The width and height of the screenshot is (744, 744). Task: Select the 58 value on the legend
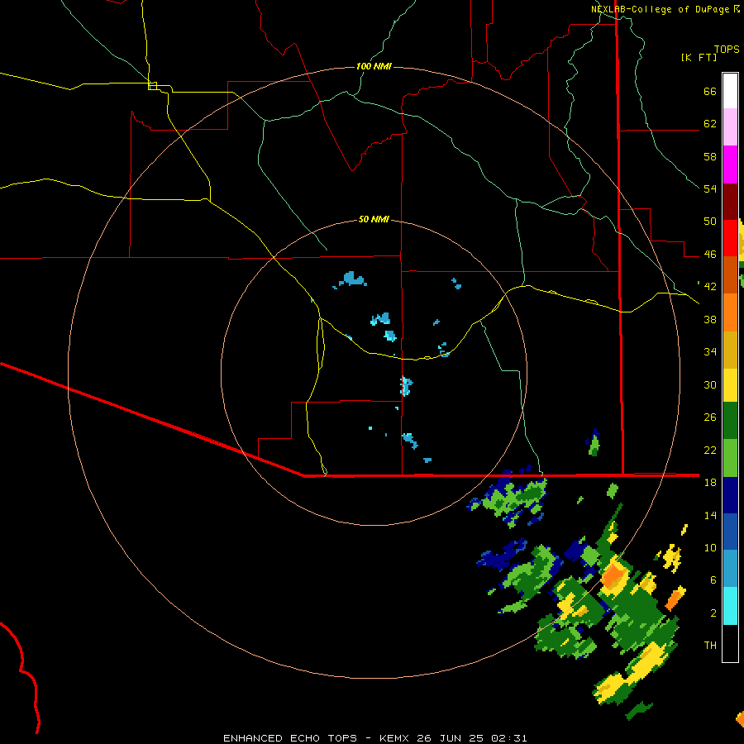tap(710, 156)
